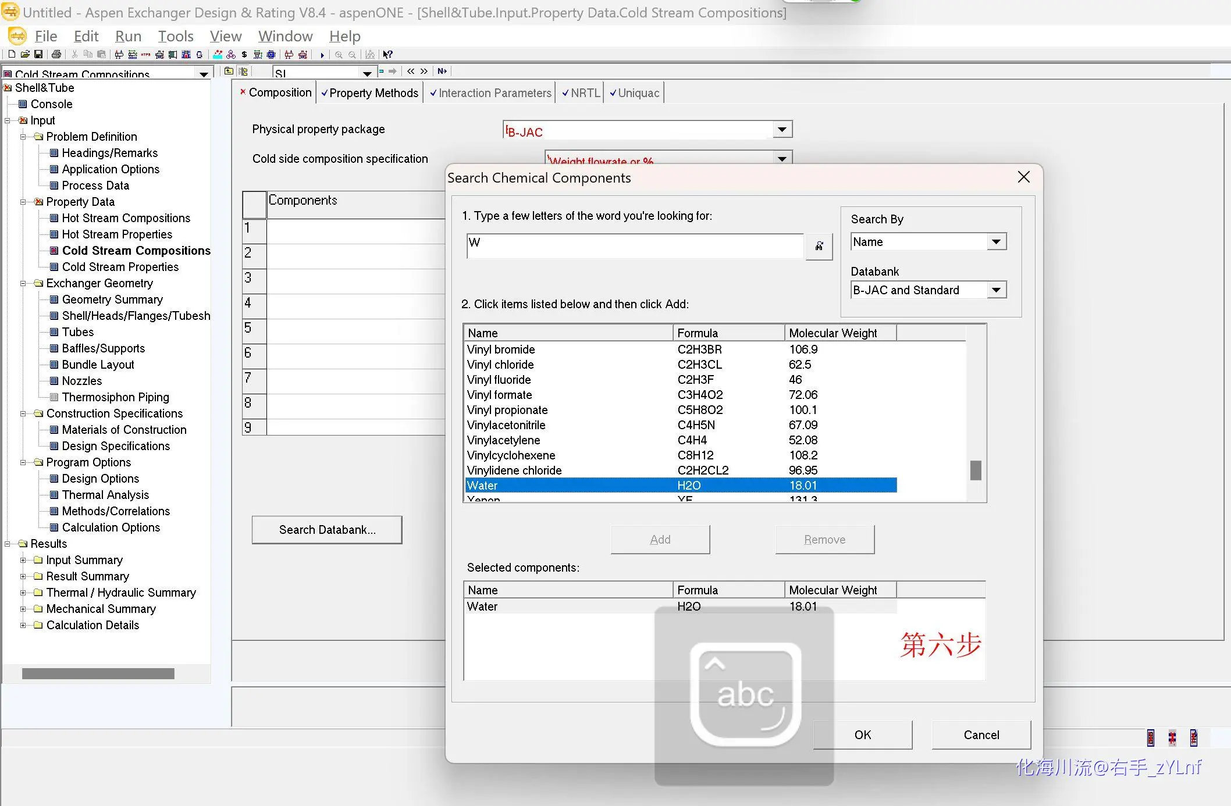The width and height of the screenshot is (1231, 806).
Task: Click the Cut scissors toolbar icon
Action: click(74, 55)
